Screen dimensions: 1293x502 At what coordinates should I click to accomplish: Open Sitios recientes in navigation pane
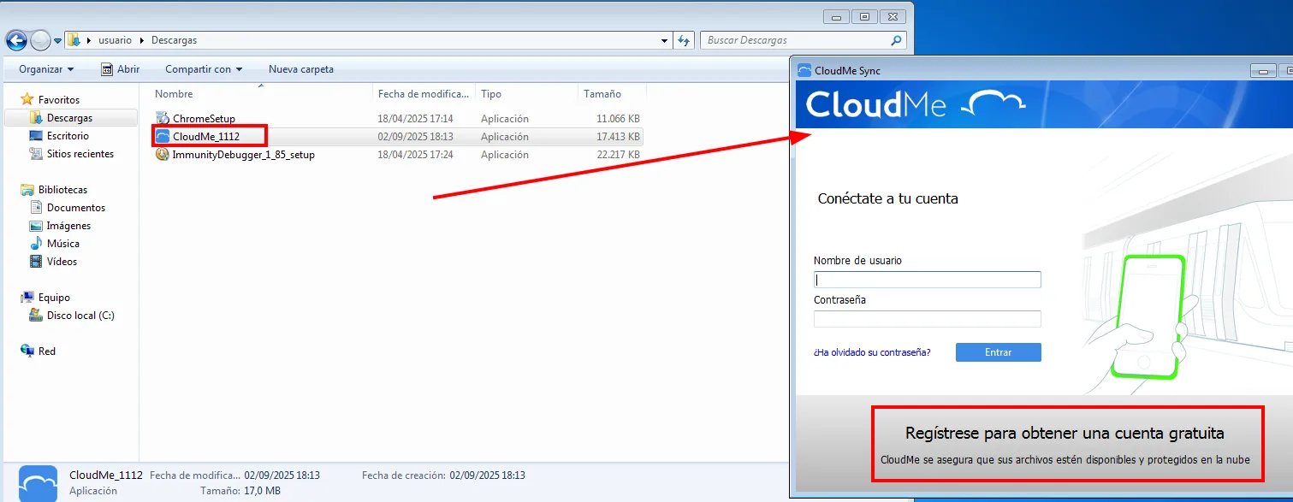80,154
